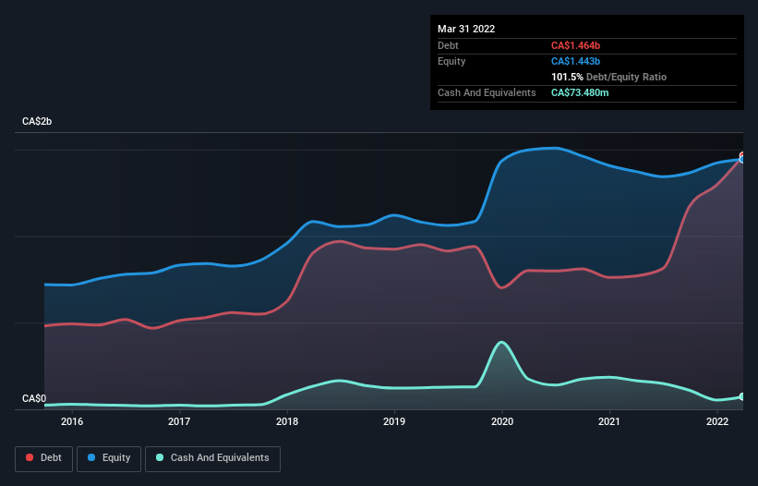Click the tooltip Debt row label
Viewport: 758px width, 486px height.
[448, 45]
